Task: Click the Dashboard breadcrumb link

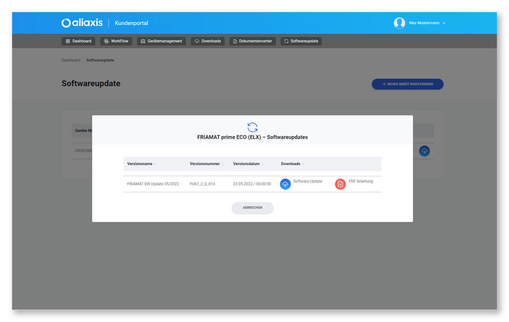Action: pos(71,60)
